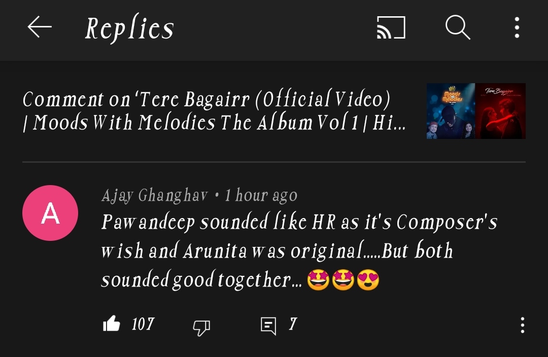Like Ajay Ghanghav's comment with thumbs up
Image resolution: width=548 pixels, height=357 pixels.
[x=112, y=324]
